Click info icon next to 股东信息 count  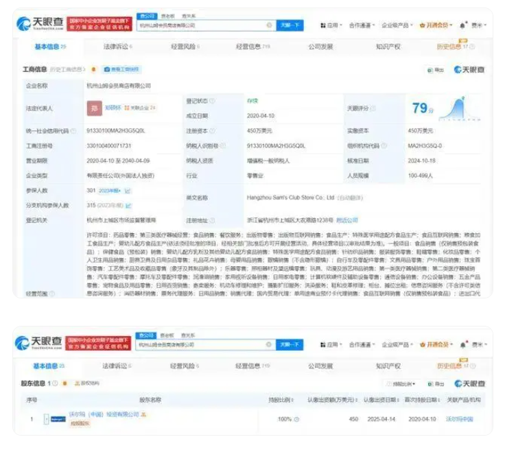(x=55, y=383)
